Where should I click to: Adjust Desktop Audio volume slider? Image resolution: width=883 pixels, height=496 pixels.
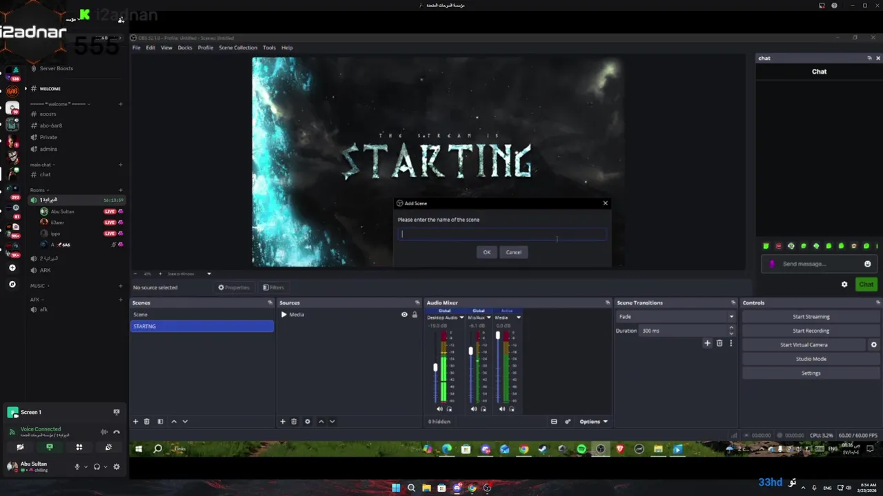tap(435, 368)
